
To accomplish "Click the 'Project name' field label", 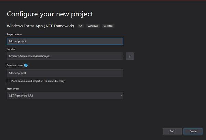I will pyautogui.click(x=14, y=34).
